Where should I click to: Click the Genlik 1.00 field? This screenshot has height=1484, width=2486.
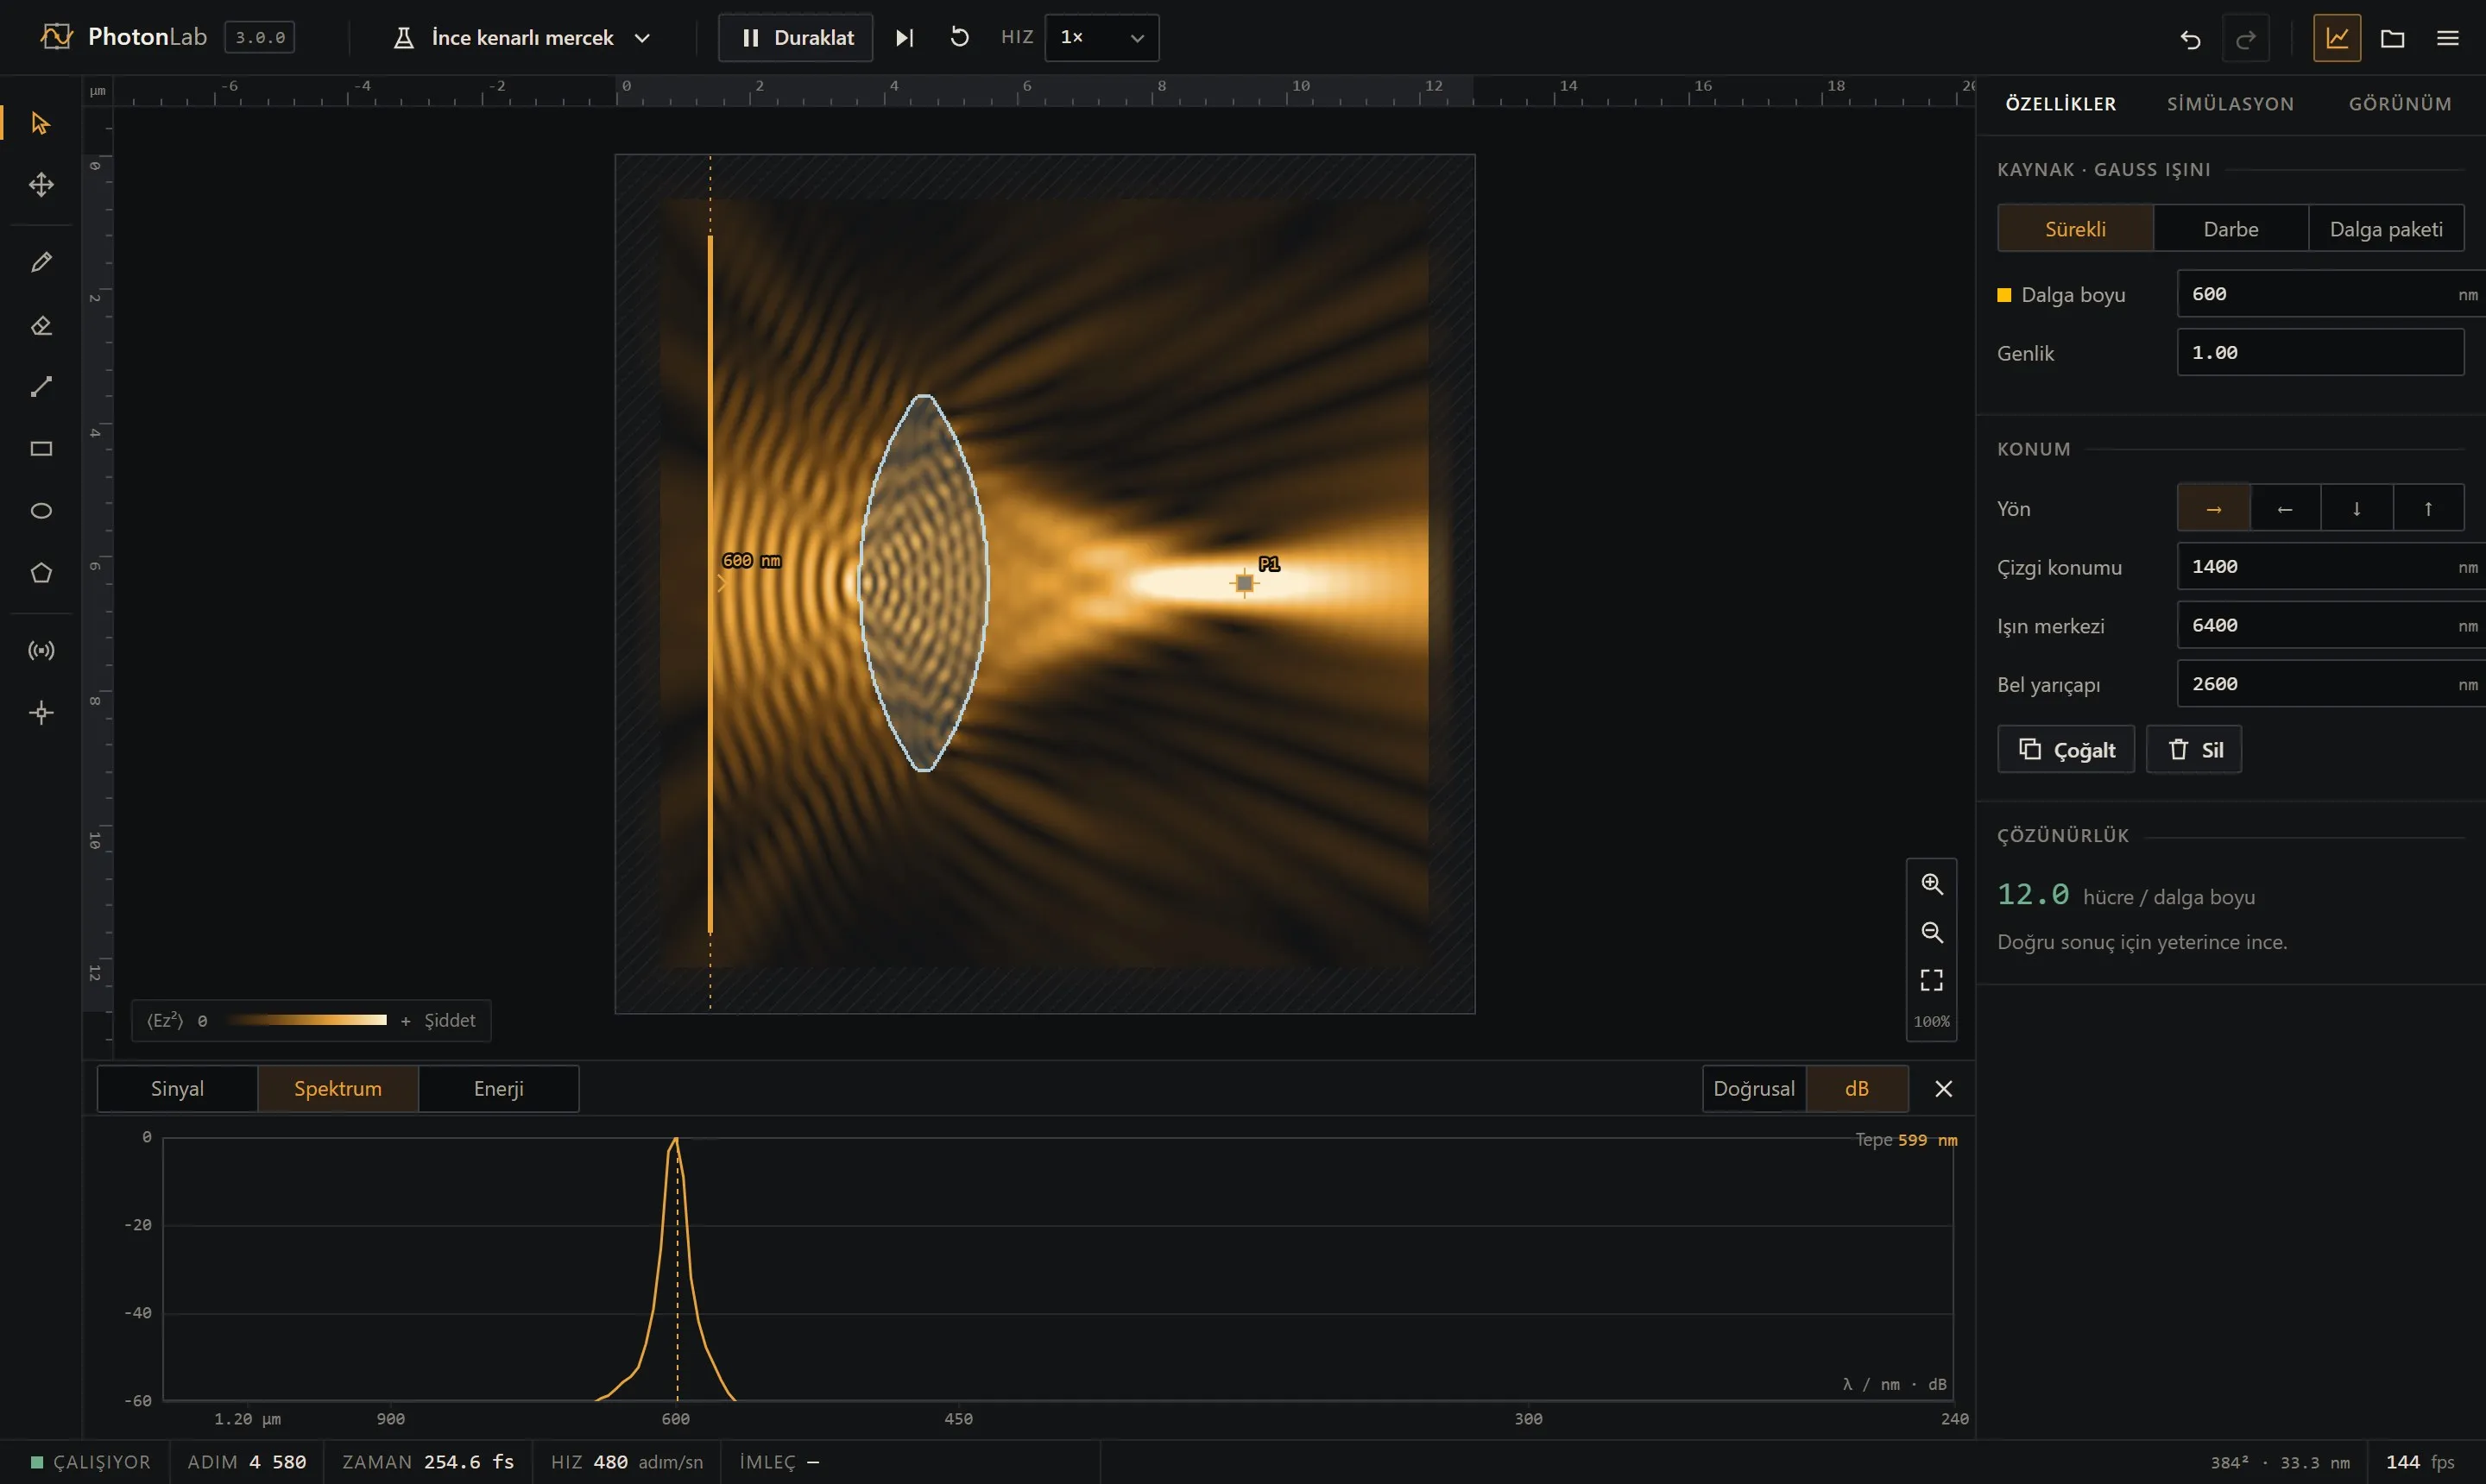point(2320,353)
